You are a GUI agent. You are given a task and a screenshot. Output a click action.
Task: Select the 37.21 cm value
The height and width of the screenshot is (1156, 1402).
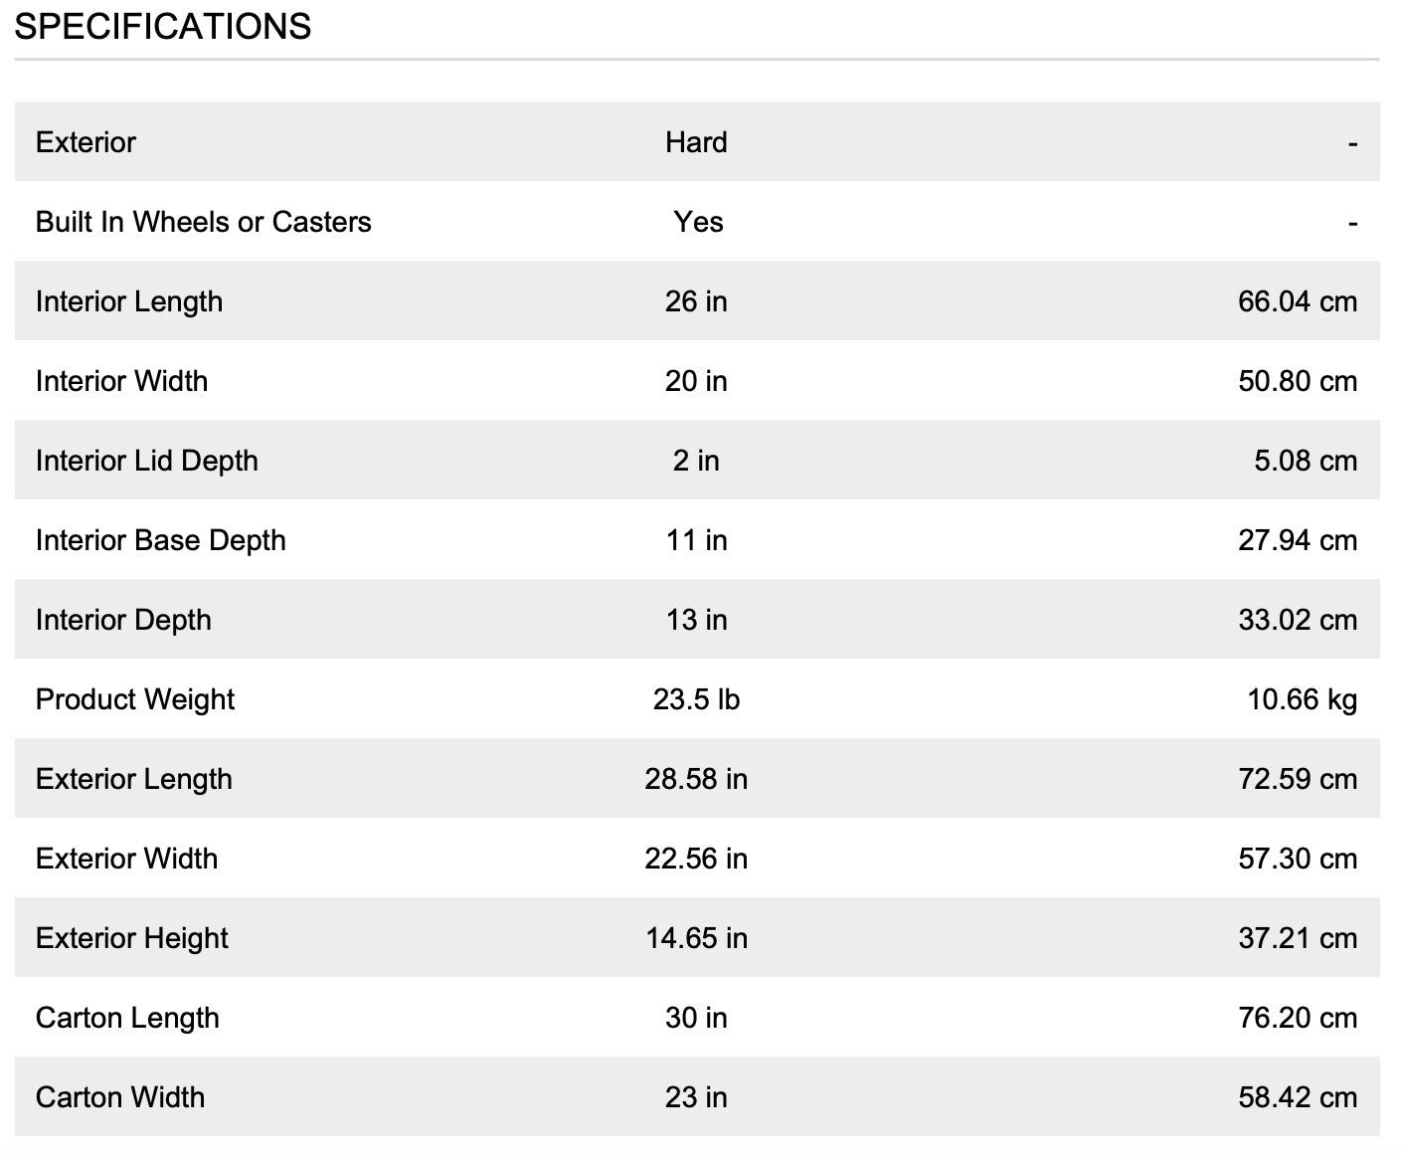tap(1297, 938)
